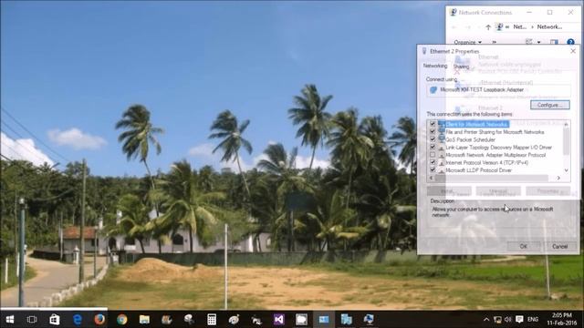Click the items list horizontal scrollbar thumb
Screen dimensions: 584x328
pos(492,179)
